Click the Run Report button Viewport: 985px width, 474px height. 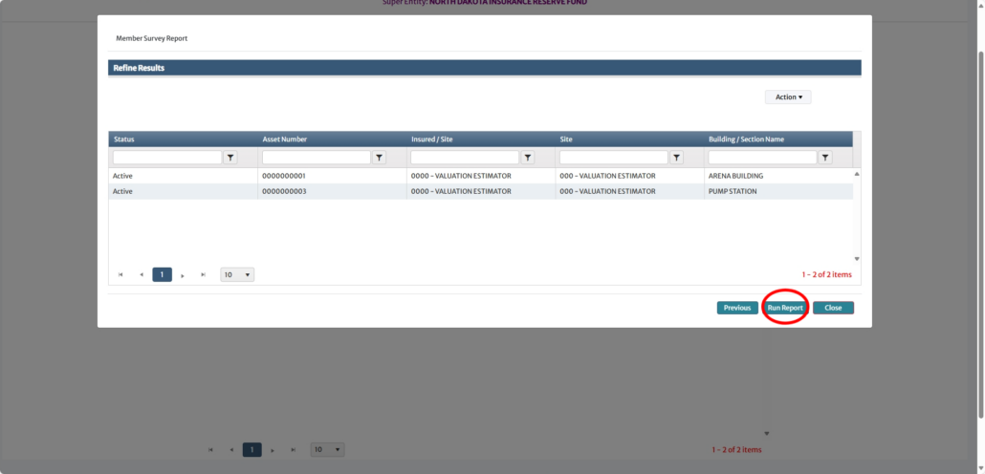click(x=785, y=308)
